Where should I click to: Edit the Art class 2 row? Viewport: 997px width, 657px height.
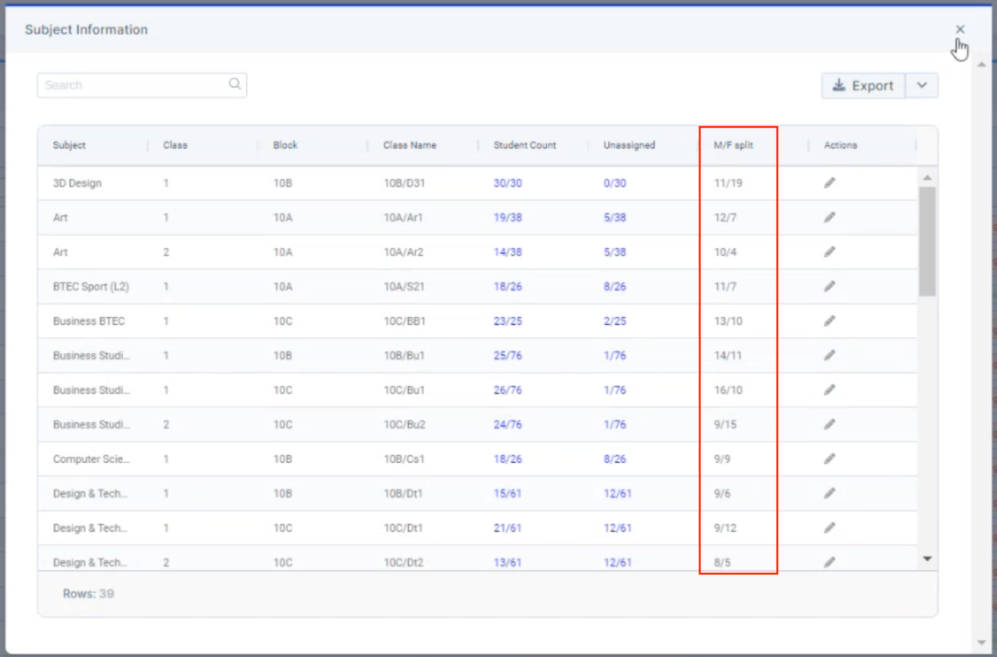[x=830, y=252]
